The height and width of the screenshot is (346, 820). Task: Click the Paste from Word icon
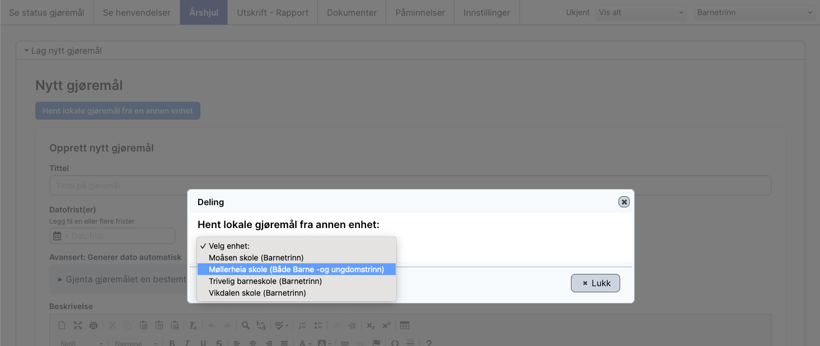[175, 325]
